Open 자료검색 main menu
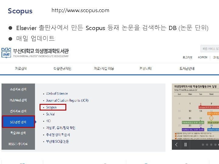 point(21,68)
